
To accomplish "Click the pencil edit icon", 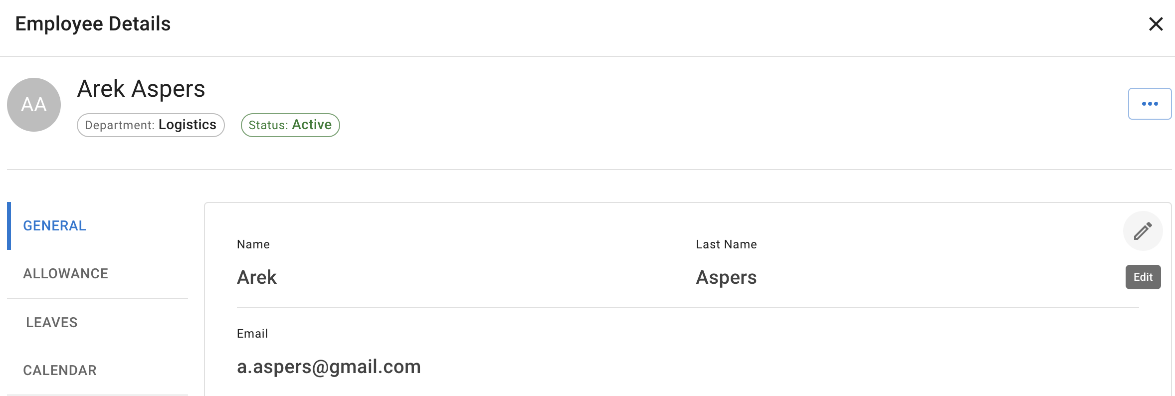I will 1143,231.
